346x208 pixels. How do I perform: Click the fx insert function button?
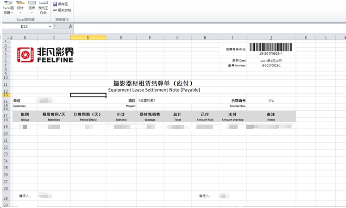tap(70, 26)
